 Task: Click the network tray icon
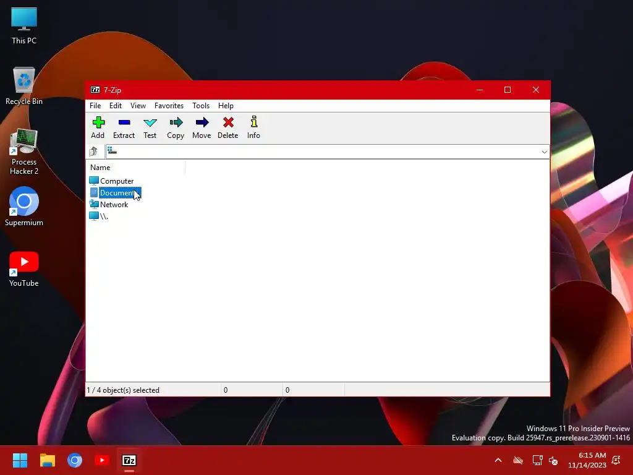[x=537, y=460]
